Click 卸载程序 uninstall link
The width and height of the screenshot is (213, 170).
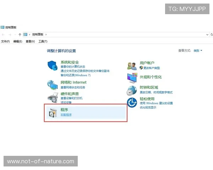[66, 115]
